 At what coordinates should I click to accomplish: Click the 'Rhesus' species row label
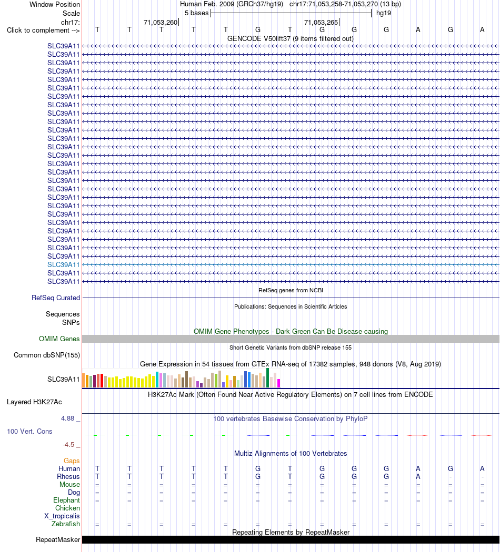68,477
